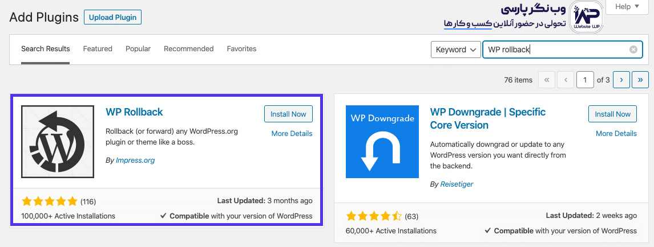Jump to the last page of results
Viewport: 654px width, 247px height.
641,80
